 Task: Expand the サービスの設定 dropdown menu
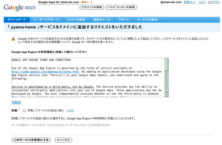[x=148, y=20]
